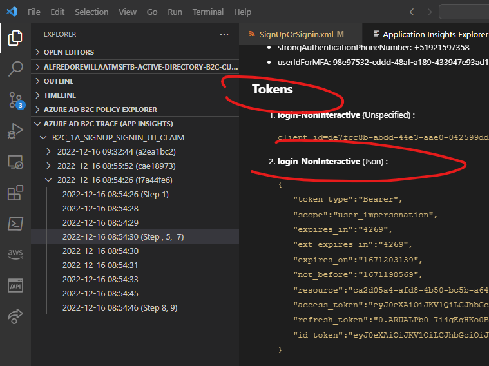Viewport: 489px width, 366px height.
Task: Click the client_id token line
Action: tap(383, 137)
